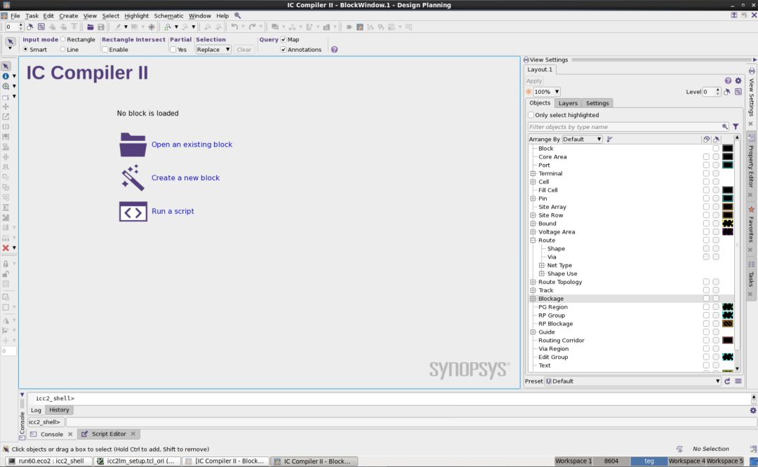Uncheck the Query Map checkbox
Screen dimensions: 758x467
click(x=284, y=39)
